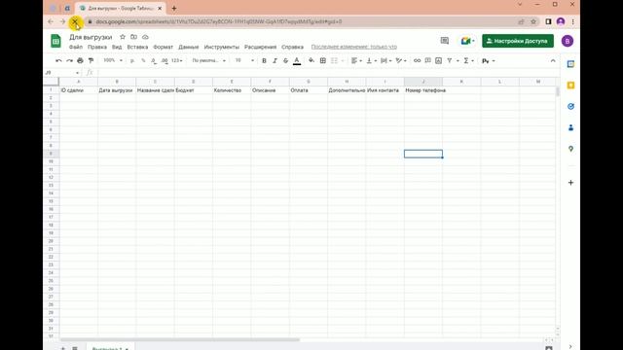Open borders options
This screenshot has width=623, height=350.
(322, 60)
